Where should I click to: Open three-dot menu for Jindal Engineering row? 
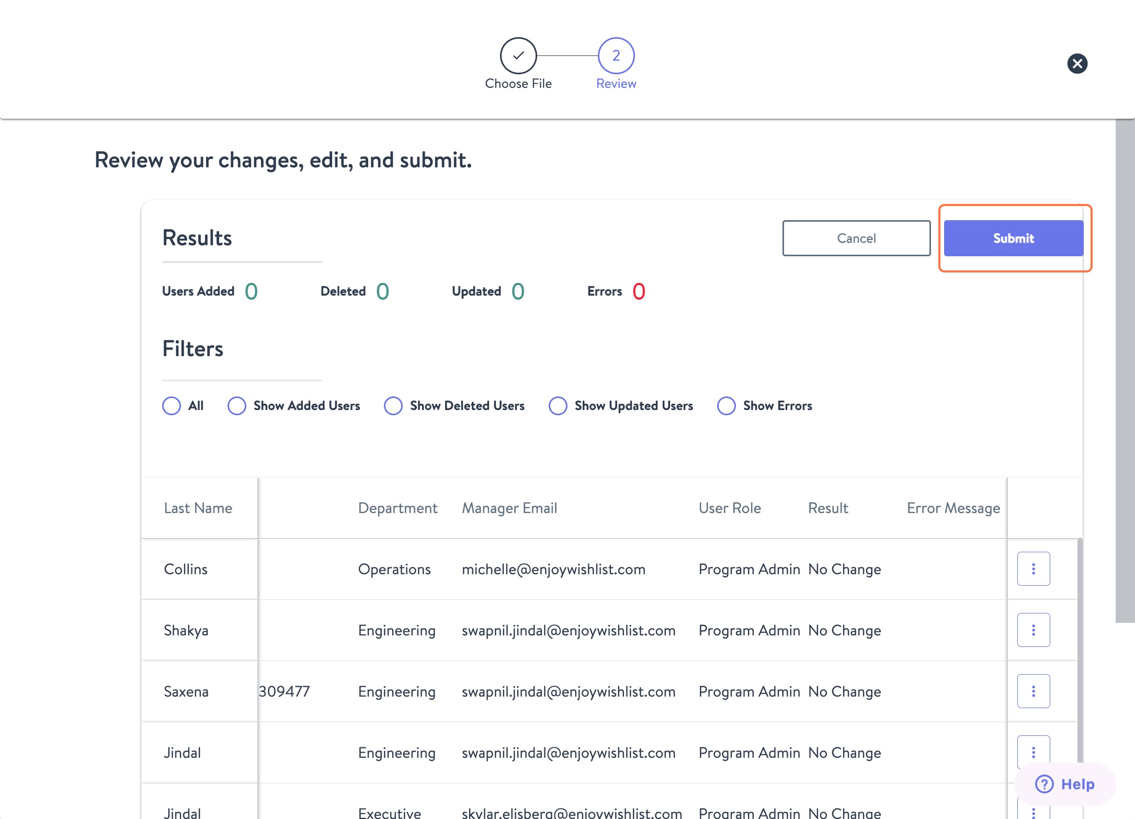(1033, 752)
